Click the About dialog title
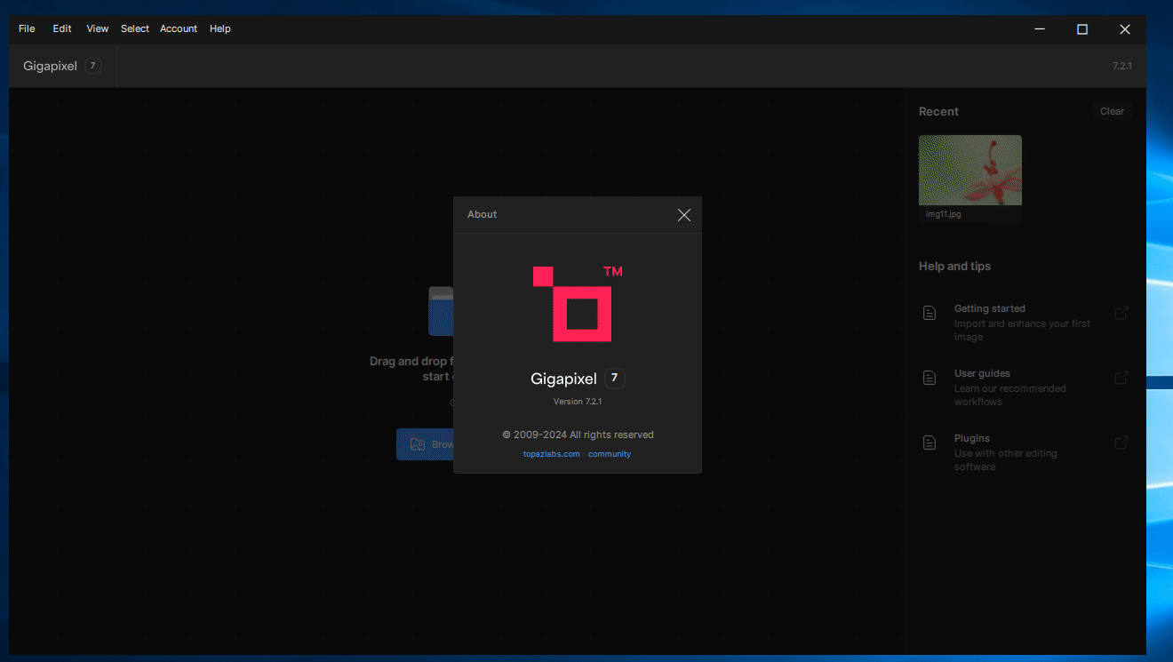The width and height of the screenshot is (1173, 662). [x=483, y=214]
